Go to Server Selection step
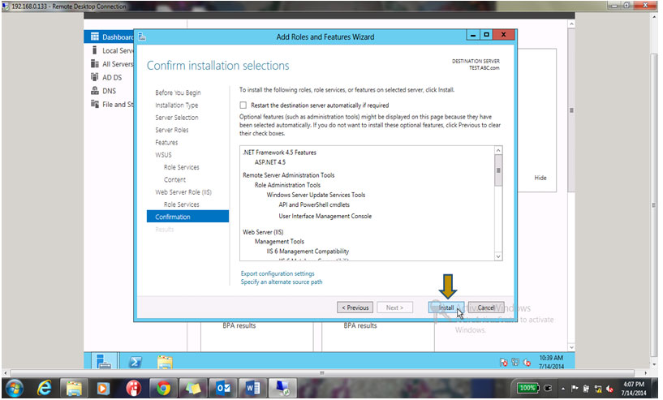 click(x=176, y=117)
